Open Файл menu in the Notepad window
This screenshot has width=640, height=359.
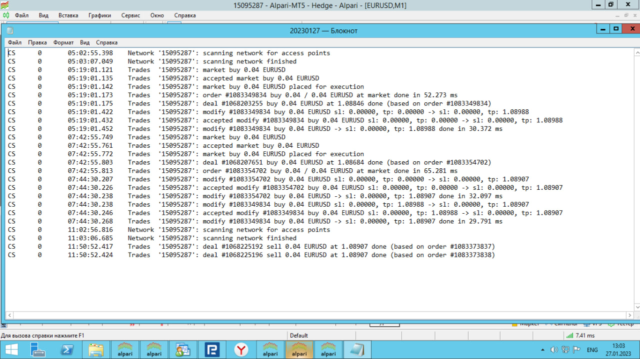point(14,42)
